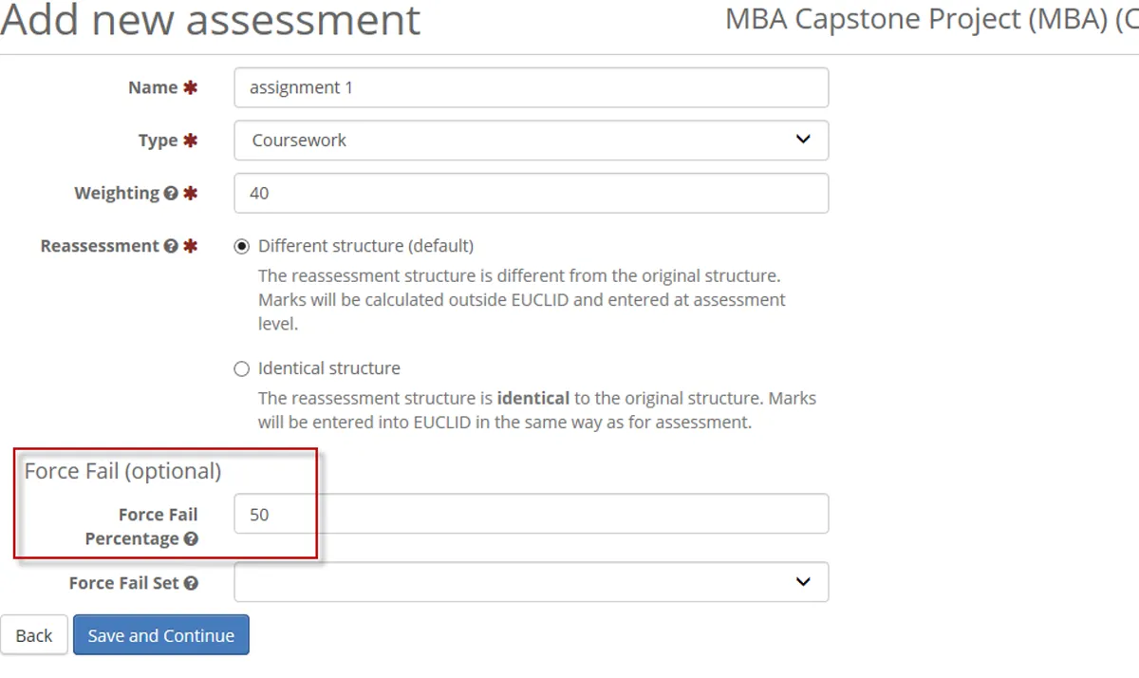Image resolution: width=1139 pixels, height=678 pixels.
Task: Click the Weighting help question-mark icon
Action: point(171,194)
